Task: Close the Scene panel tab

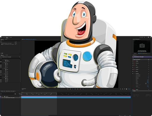Action: 36,39
